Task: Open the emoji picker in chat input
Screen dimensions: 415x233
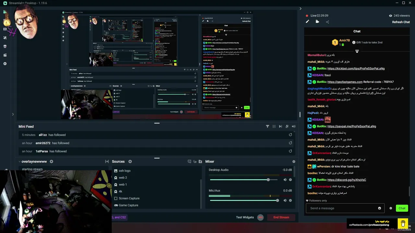Action: (380, 208)
